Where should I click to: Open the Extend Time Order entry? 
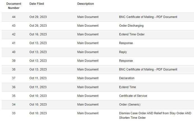click(132, 34)
